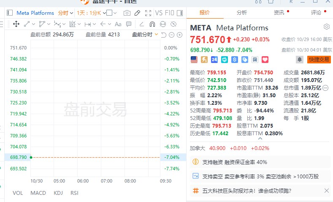This screenshot has height=202, width=333.
Task: Select the single-window layout square
Action: point(109,13)
